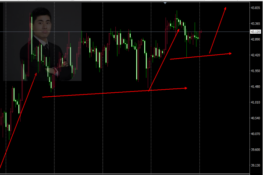Select the long red arrow rising from bottom-left
The height and width of the screenshot is (175, 263).
coord(18,121)
